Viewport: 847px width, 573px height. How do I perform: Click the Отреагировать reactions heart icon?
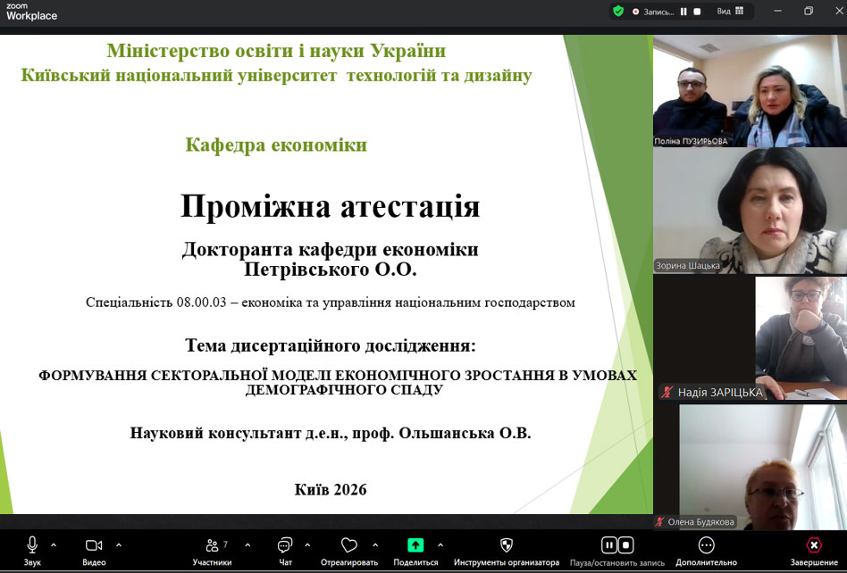pyautogui.click(x=349, y=545)
